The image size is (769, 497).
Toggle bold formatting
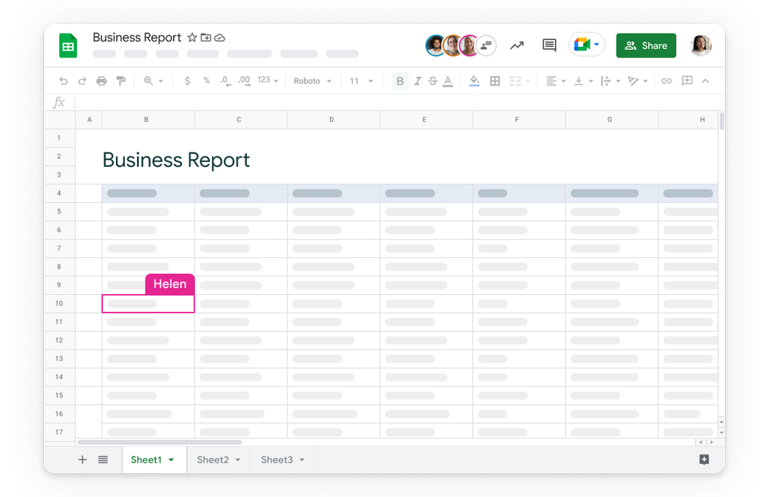pos(399,81)
